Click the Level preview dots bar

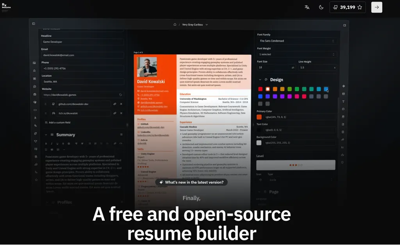coord(296,165)
